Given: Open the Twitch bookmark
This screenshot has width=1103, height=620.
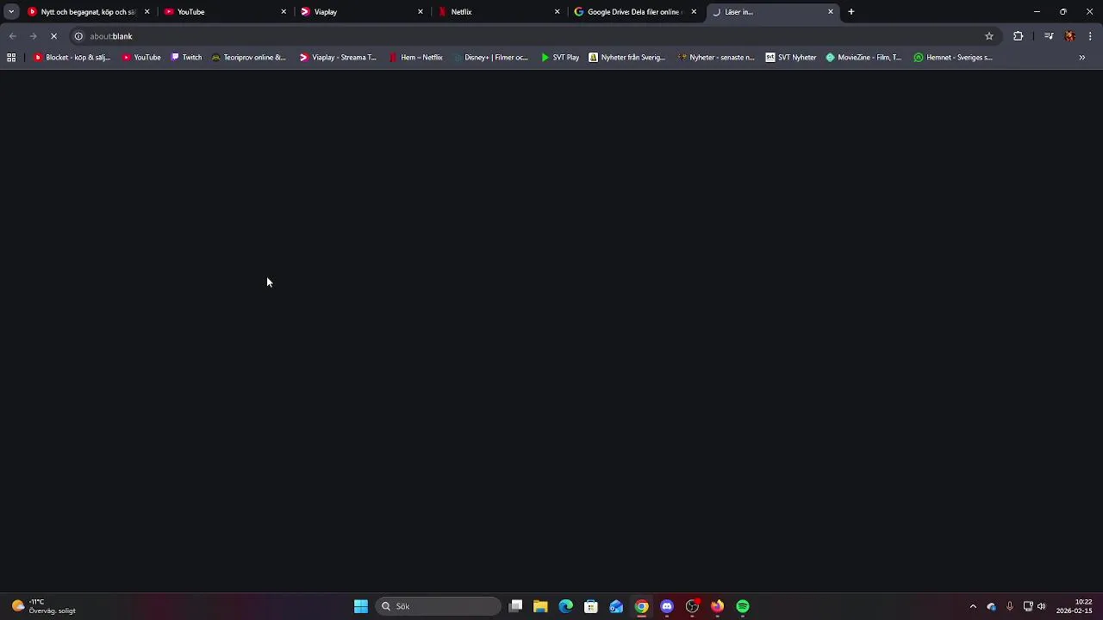Looking at the screenshot, I should click(x=186, y=58).
